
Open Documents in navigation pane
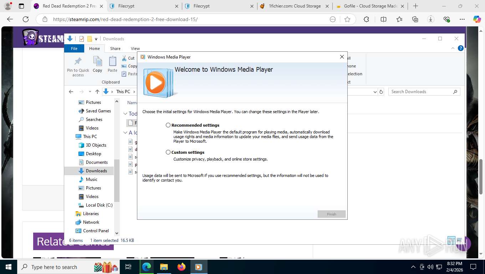point(97,162)
